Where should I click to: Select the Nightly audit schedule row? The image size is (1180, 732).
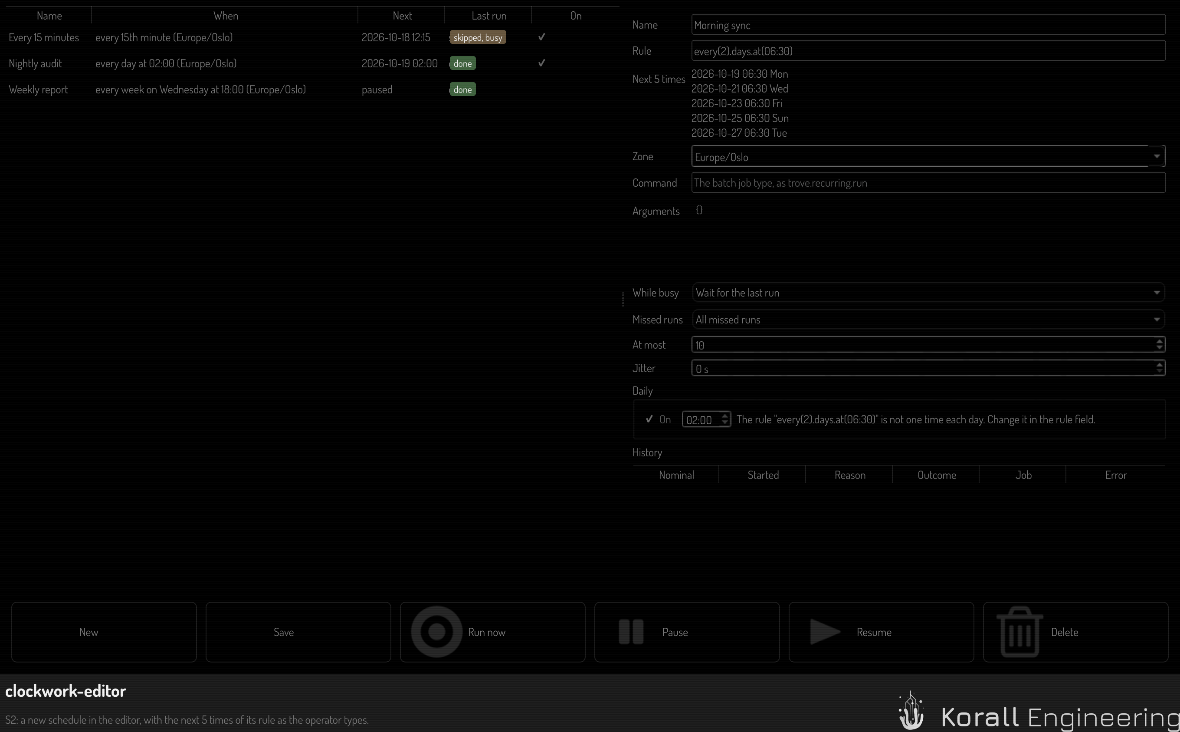pos(312,63)
